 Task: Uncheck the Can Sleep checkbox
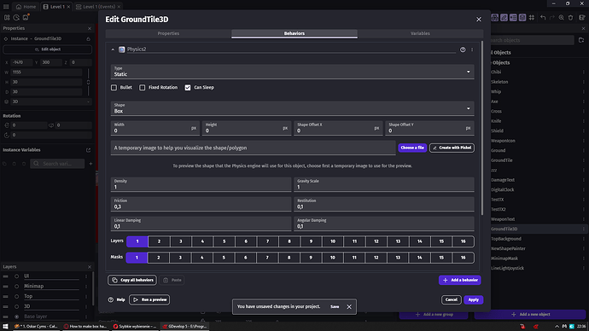click(x=188, y=87)
